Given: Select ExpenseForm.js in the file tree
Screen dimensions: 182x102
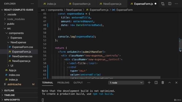Looking at the screenshot, I should [22, 52].
